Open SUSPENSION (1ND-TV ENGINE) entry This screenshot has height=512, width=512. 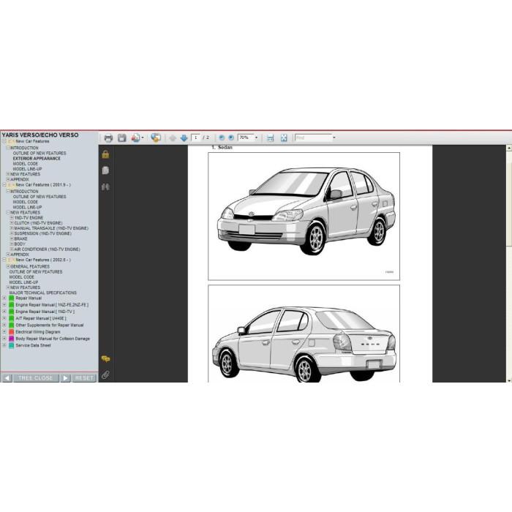click(x=42, y=233)
